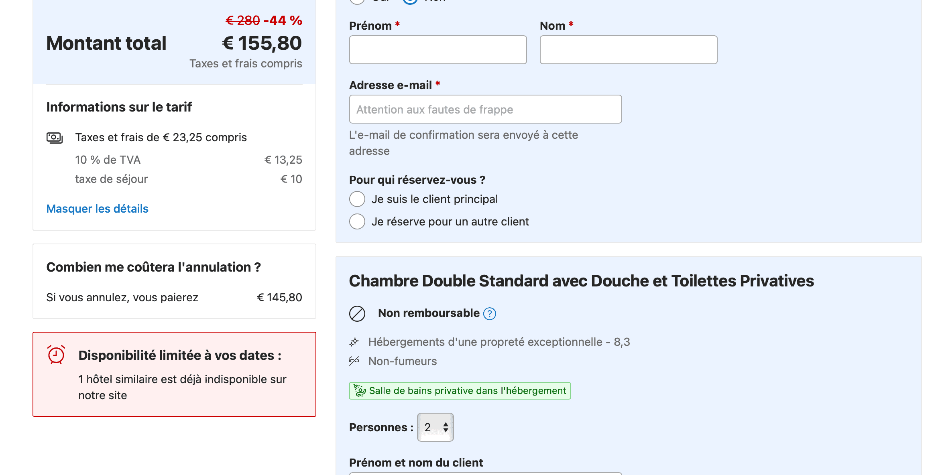
Task: Click the Salle de bains privative badge
Action: 460,390
